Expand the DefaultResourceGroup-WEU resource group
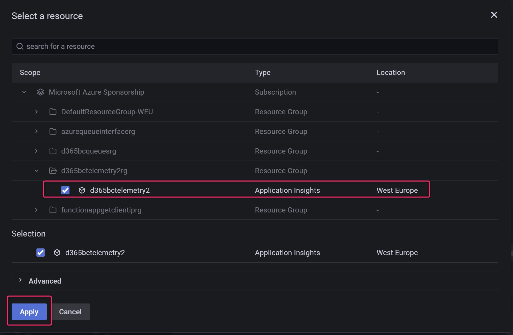 (x=36, y=112)
